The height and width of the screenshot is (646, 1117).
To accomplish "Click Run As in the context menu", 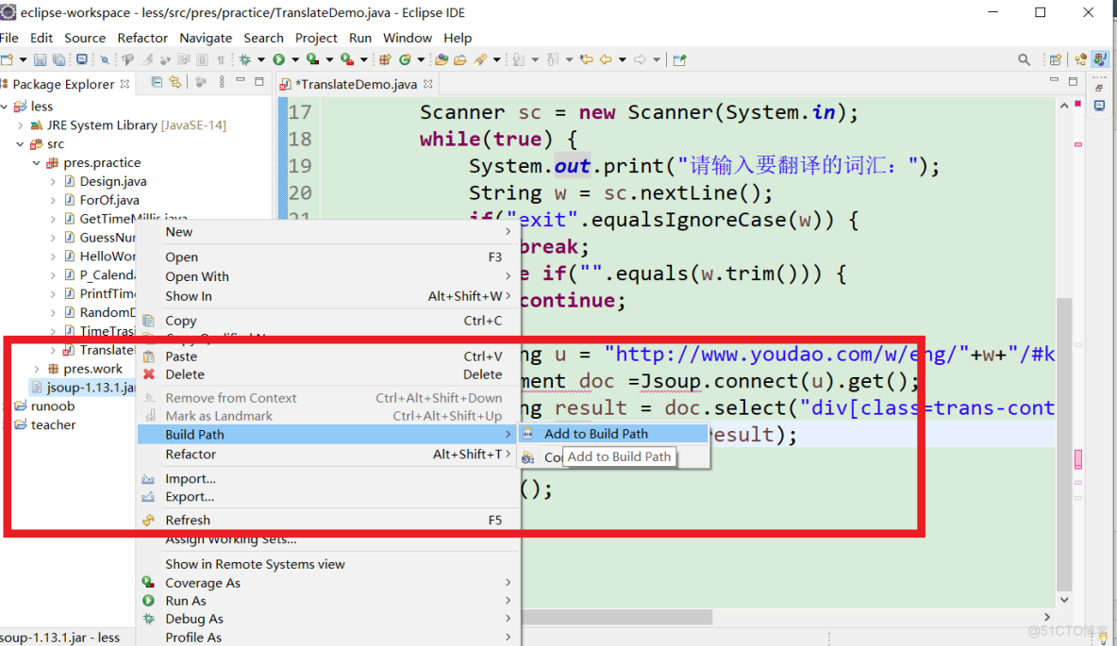I will pos(328,601).
